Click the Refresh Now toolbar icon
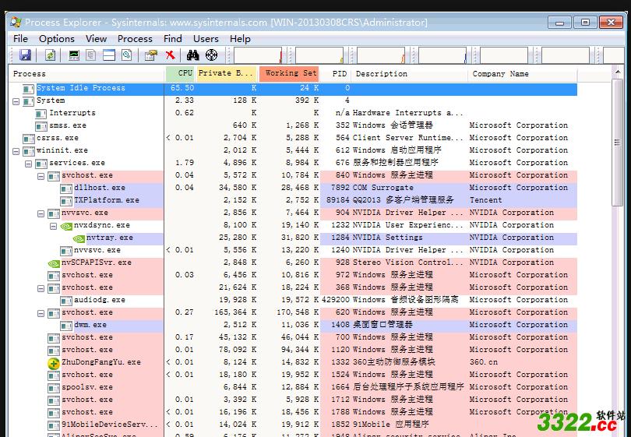The width and height of the screenshot is (631, 437). click(50, 55)
